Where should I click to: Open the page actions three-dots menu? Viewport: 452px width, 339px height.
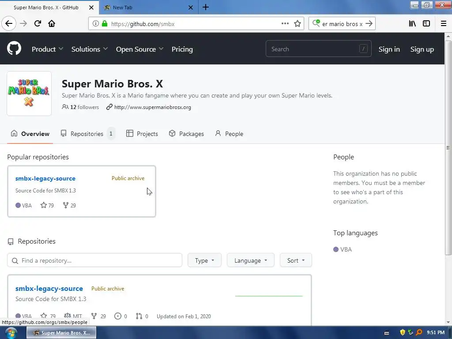coord(285,24)
